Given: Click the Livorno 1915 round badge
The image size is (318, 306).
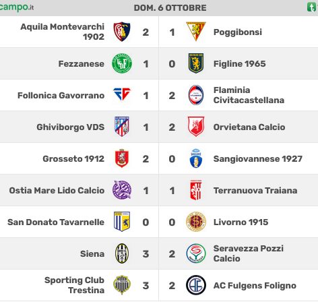Looking at the screenshot, I should tap(196, 222).
